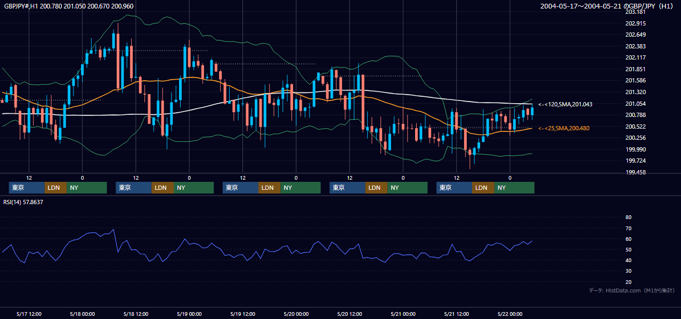Click the 5/17 12:00 time axis label
This screenshot has height=319, width=681.
coord(29,314)
